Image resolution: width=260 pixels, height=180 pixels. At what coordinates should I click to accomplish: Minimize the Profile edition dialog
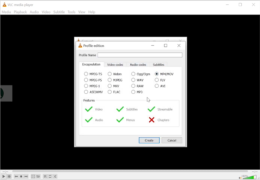[x=153, y=45]
